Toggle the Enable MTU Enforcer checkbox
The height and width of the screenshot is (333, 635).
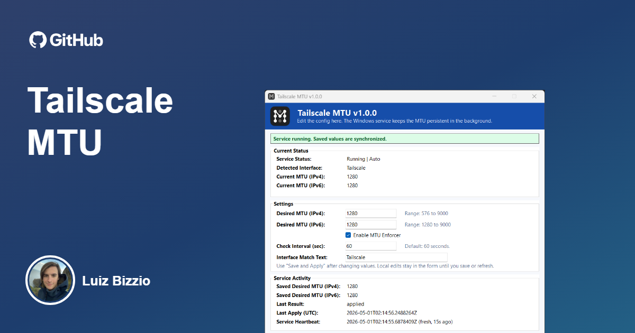[x=348, y=235]
